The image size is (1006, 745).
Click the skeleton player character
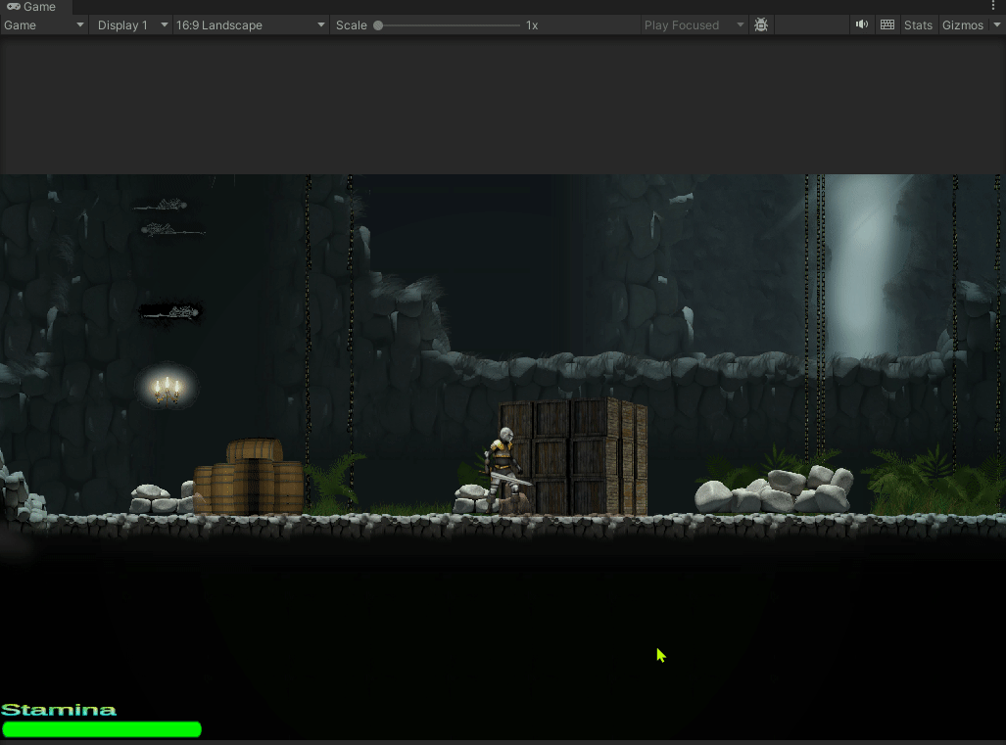point(505,460)
